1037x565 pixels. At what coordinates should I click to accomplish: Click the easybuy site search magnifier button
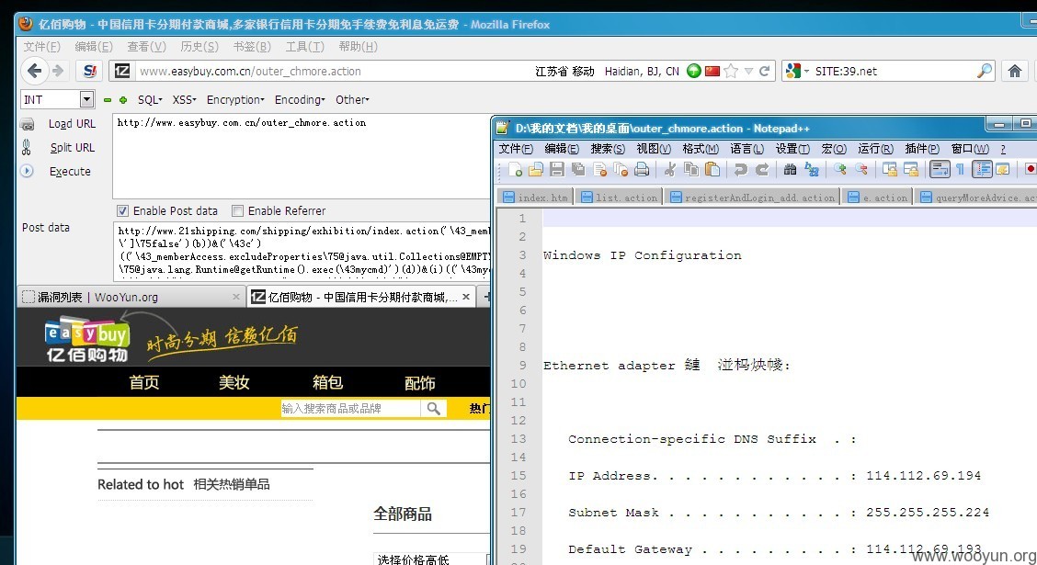(x=434, y=409)
